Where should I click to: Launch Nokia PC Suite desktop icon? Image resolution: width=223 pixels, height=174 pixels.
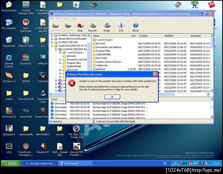coord(26,42)
